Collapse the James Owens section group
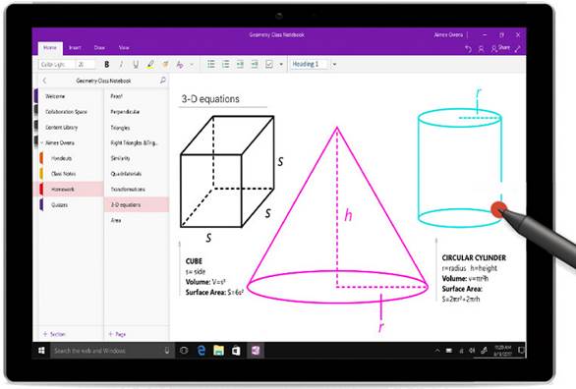The width and height of the screenshot is (576, 389). click(42, 142)
